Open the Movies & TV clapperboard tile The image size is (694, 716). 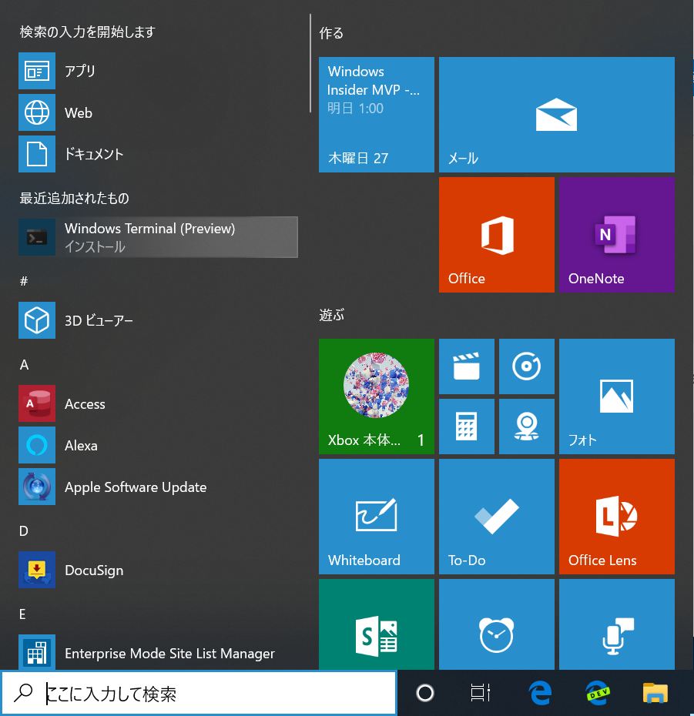click(467, 366)
